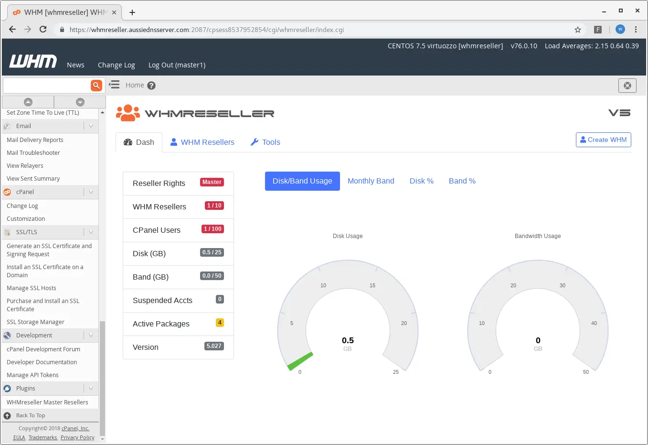Viewport: 648px width, 445px height.
Task: Open the cPanel Customization link
Action: (26, 219)
